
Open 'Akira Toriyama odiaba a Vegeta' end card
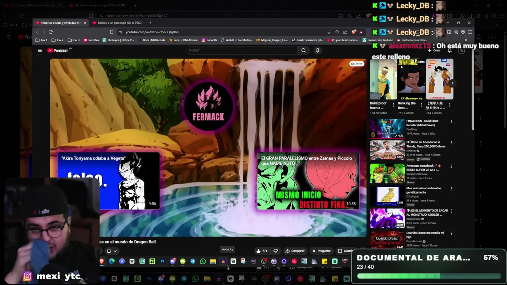(108, 181)
